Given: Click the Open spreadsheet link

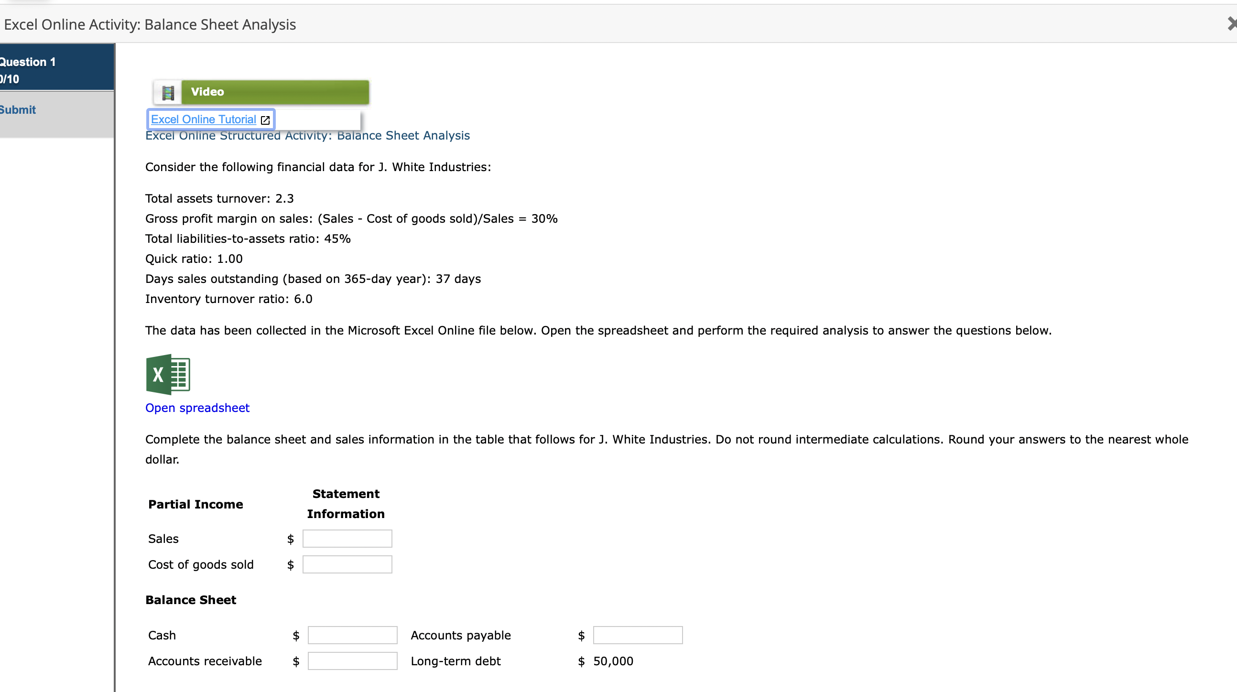Looking at the screenshot, I should tap(197, 408).
